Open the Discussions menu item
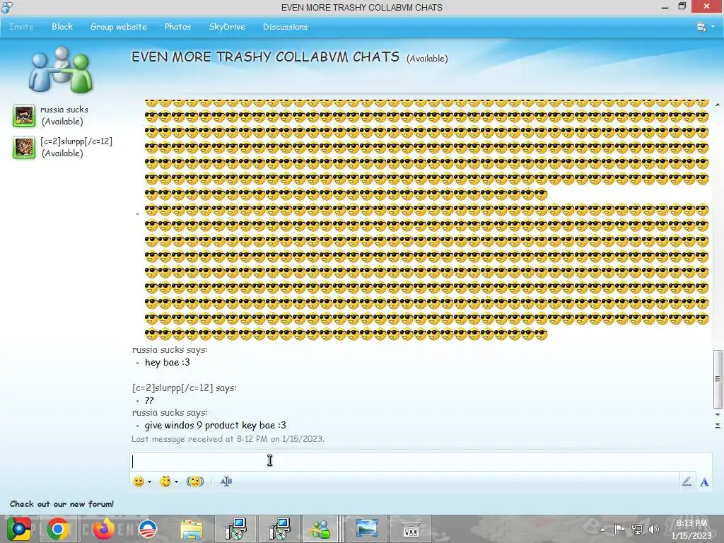The height and width of the screenshot is (543, 724). (x=286, y=27)
